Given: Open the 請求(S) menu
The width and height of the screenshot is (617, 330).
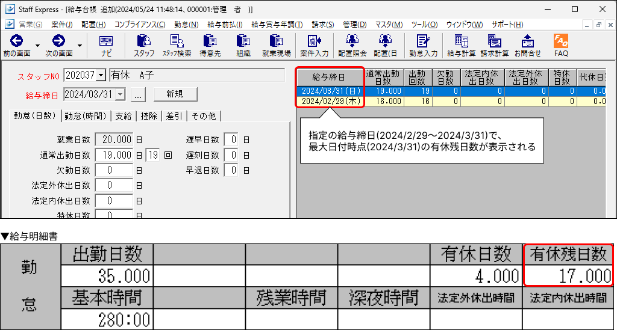Looking at the screenshot, I should tap(323, 25).
